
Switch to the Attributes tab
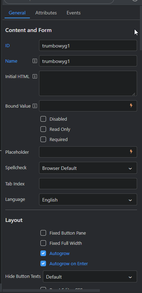pos(46,13)
